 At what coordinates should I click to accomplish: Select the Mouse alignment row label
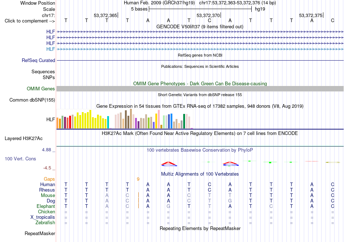tap(48, 196)
